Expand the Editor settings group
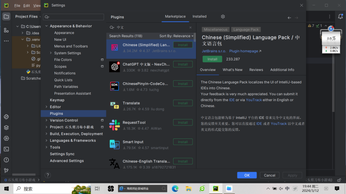This screenshot has width=346, height=194. 47,107
